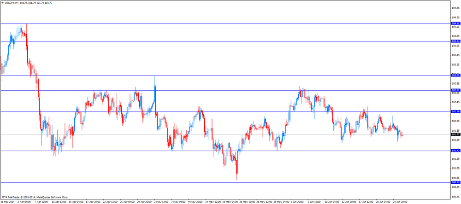This screenshot has width=461, height=204.
Task: Click the 15 Apr 04:00 time label
Action: [75, 202]
